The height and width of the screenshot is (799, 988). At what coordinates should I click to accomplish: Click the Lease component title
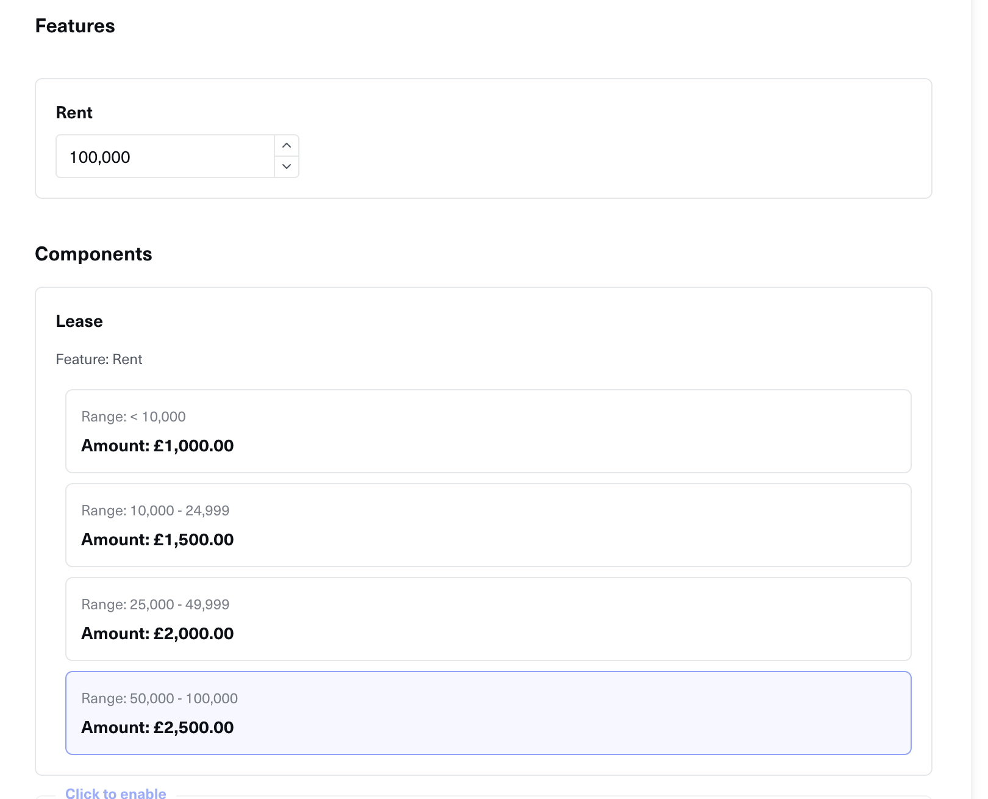click(x=79, y=321)
